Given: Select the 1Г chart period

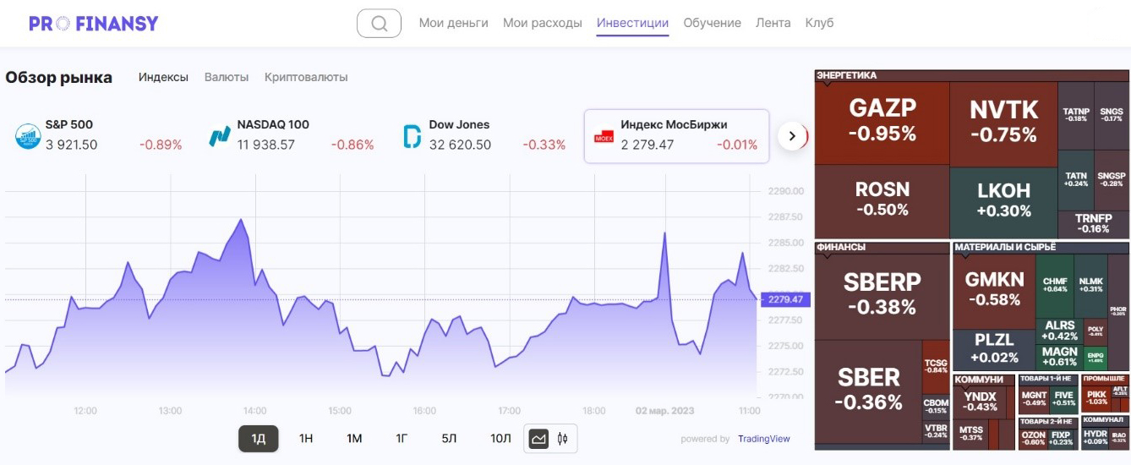Looking at the screenshot, I should point(402,438).
